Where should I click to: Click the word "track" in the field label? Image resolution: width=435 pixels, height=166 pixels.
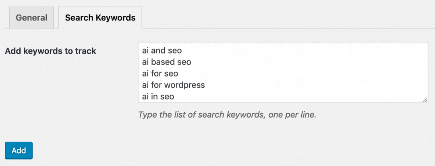[86, 51]
